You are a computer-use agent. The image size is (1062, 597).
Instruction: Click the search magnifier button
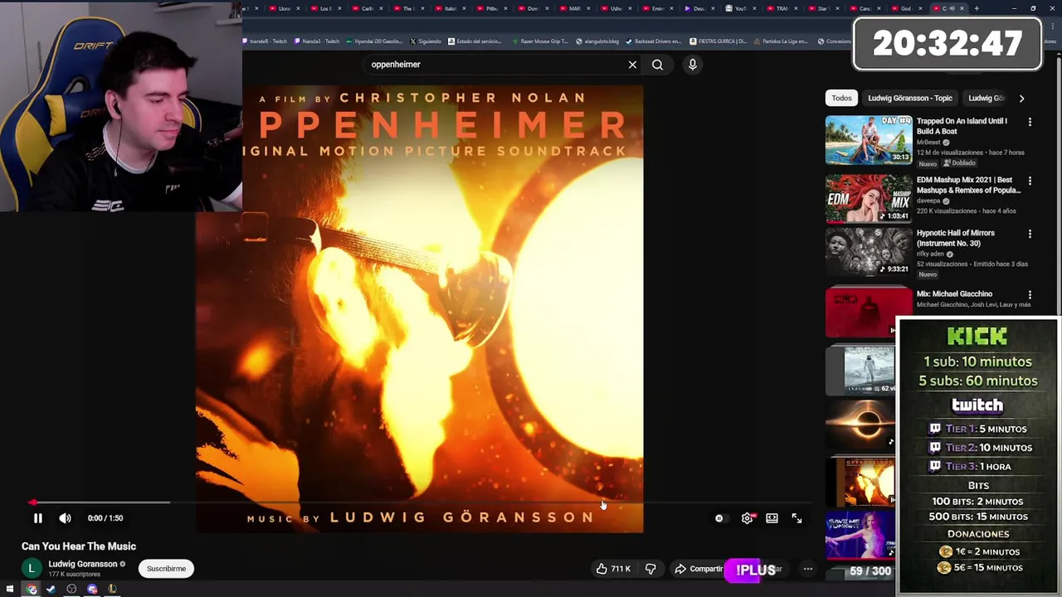click(657, 65)
